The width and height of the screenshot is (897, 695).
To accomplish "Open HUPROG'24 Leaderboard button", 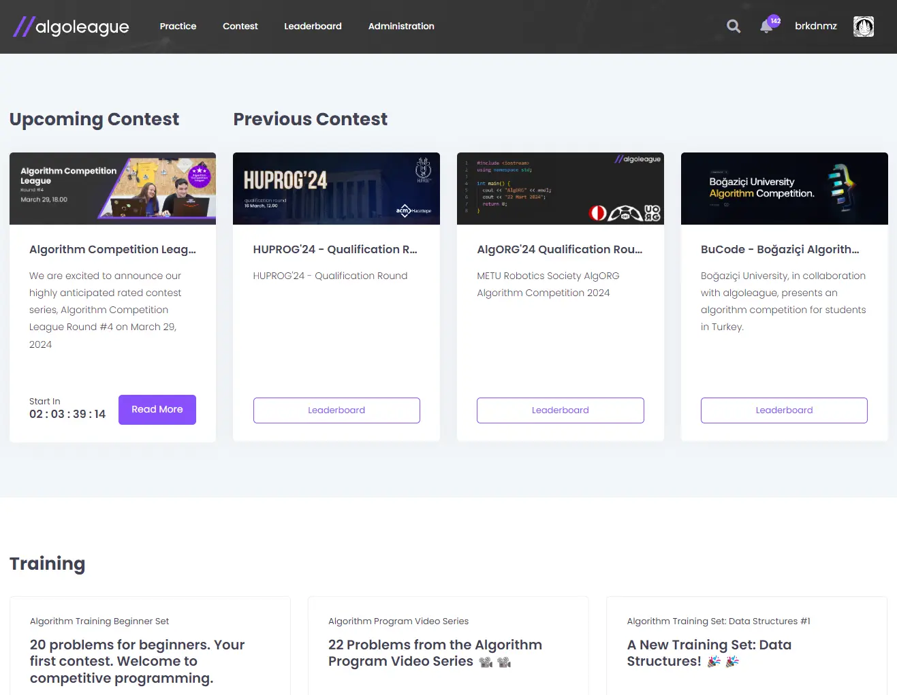I will coord(336,410).
